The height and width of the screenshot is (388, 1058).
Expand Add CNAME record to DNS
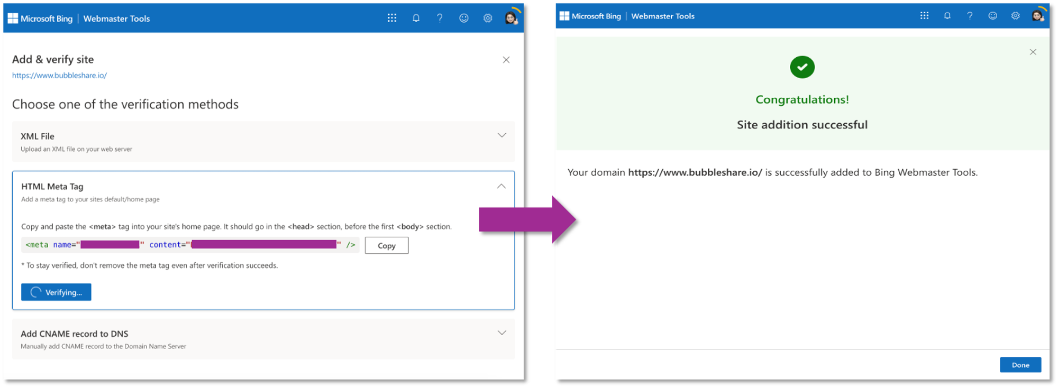[x=501, y=332]
